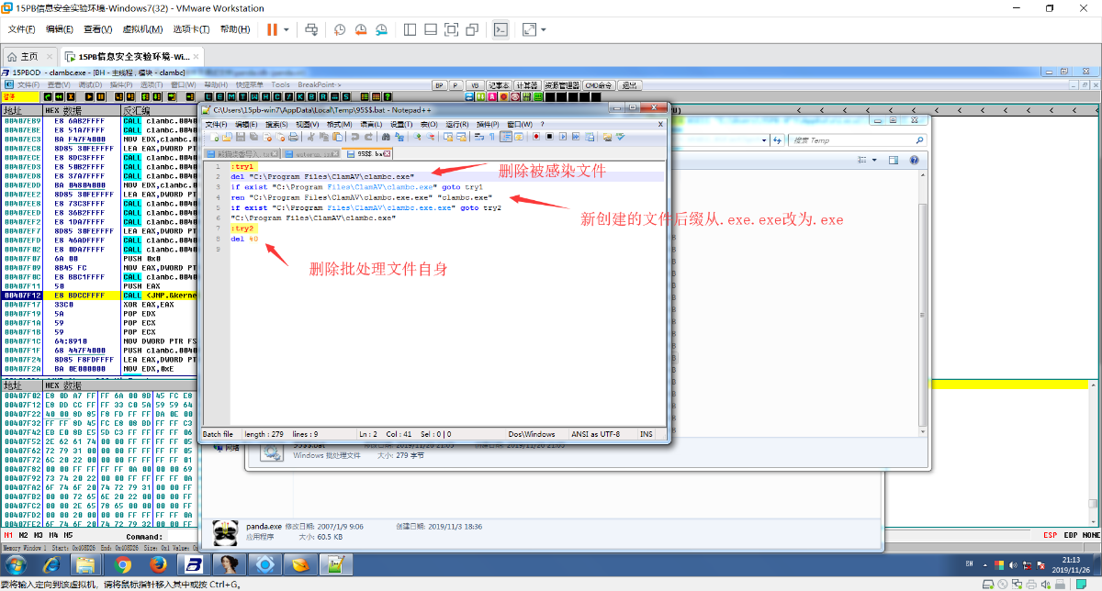Open OllyDbg BreakPoint-> menu

point(319,84)
